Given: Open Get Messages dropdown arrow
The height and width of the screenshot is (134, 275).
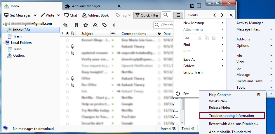Looking at the screenshot, I should (x=35, y=15).
